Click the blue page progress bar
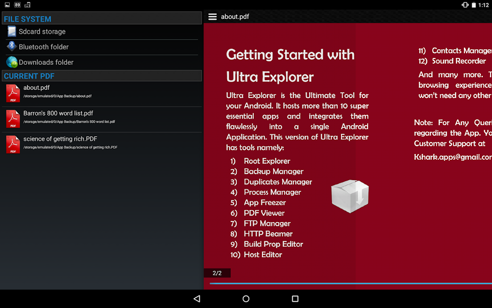Screen dimensions: 492x308 pyautogui.click(x=351, y=283)
